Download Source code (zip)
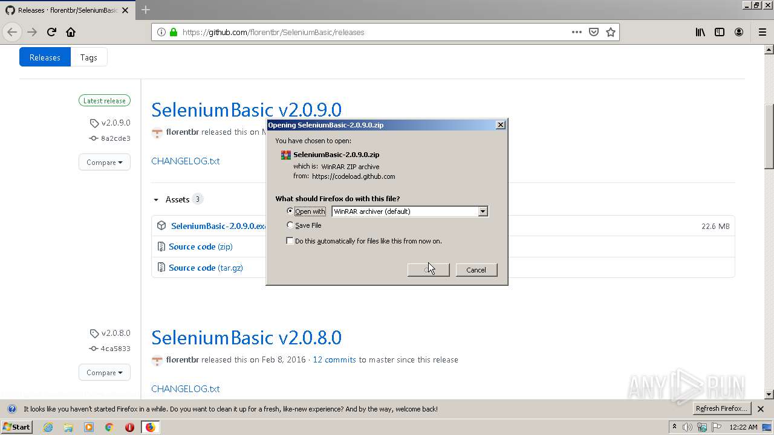The image size is (774, 435). pyautogui.click(x=200, y=246)
